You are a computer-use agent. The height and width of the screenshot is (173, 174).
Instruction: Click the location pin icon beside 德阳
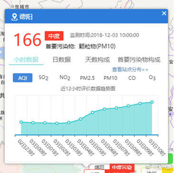coord(14,17)
